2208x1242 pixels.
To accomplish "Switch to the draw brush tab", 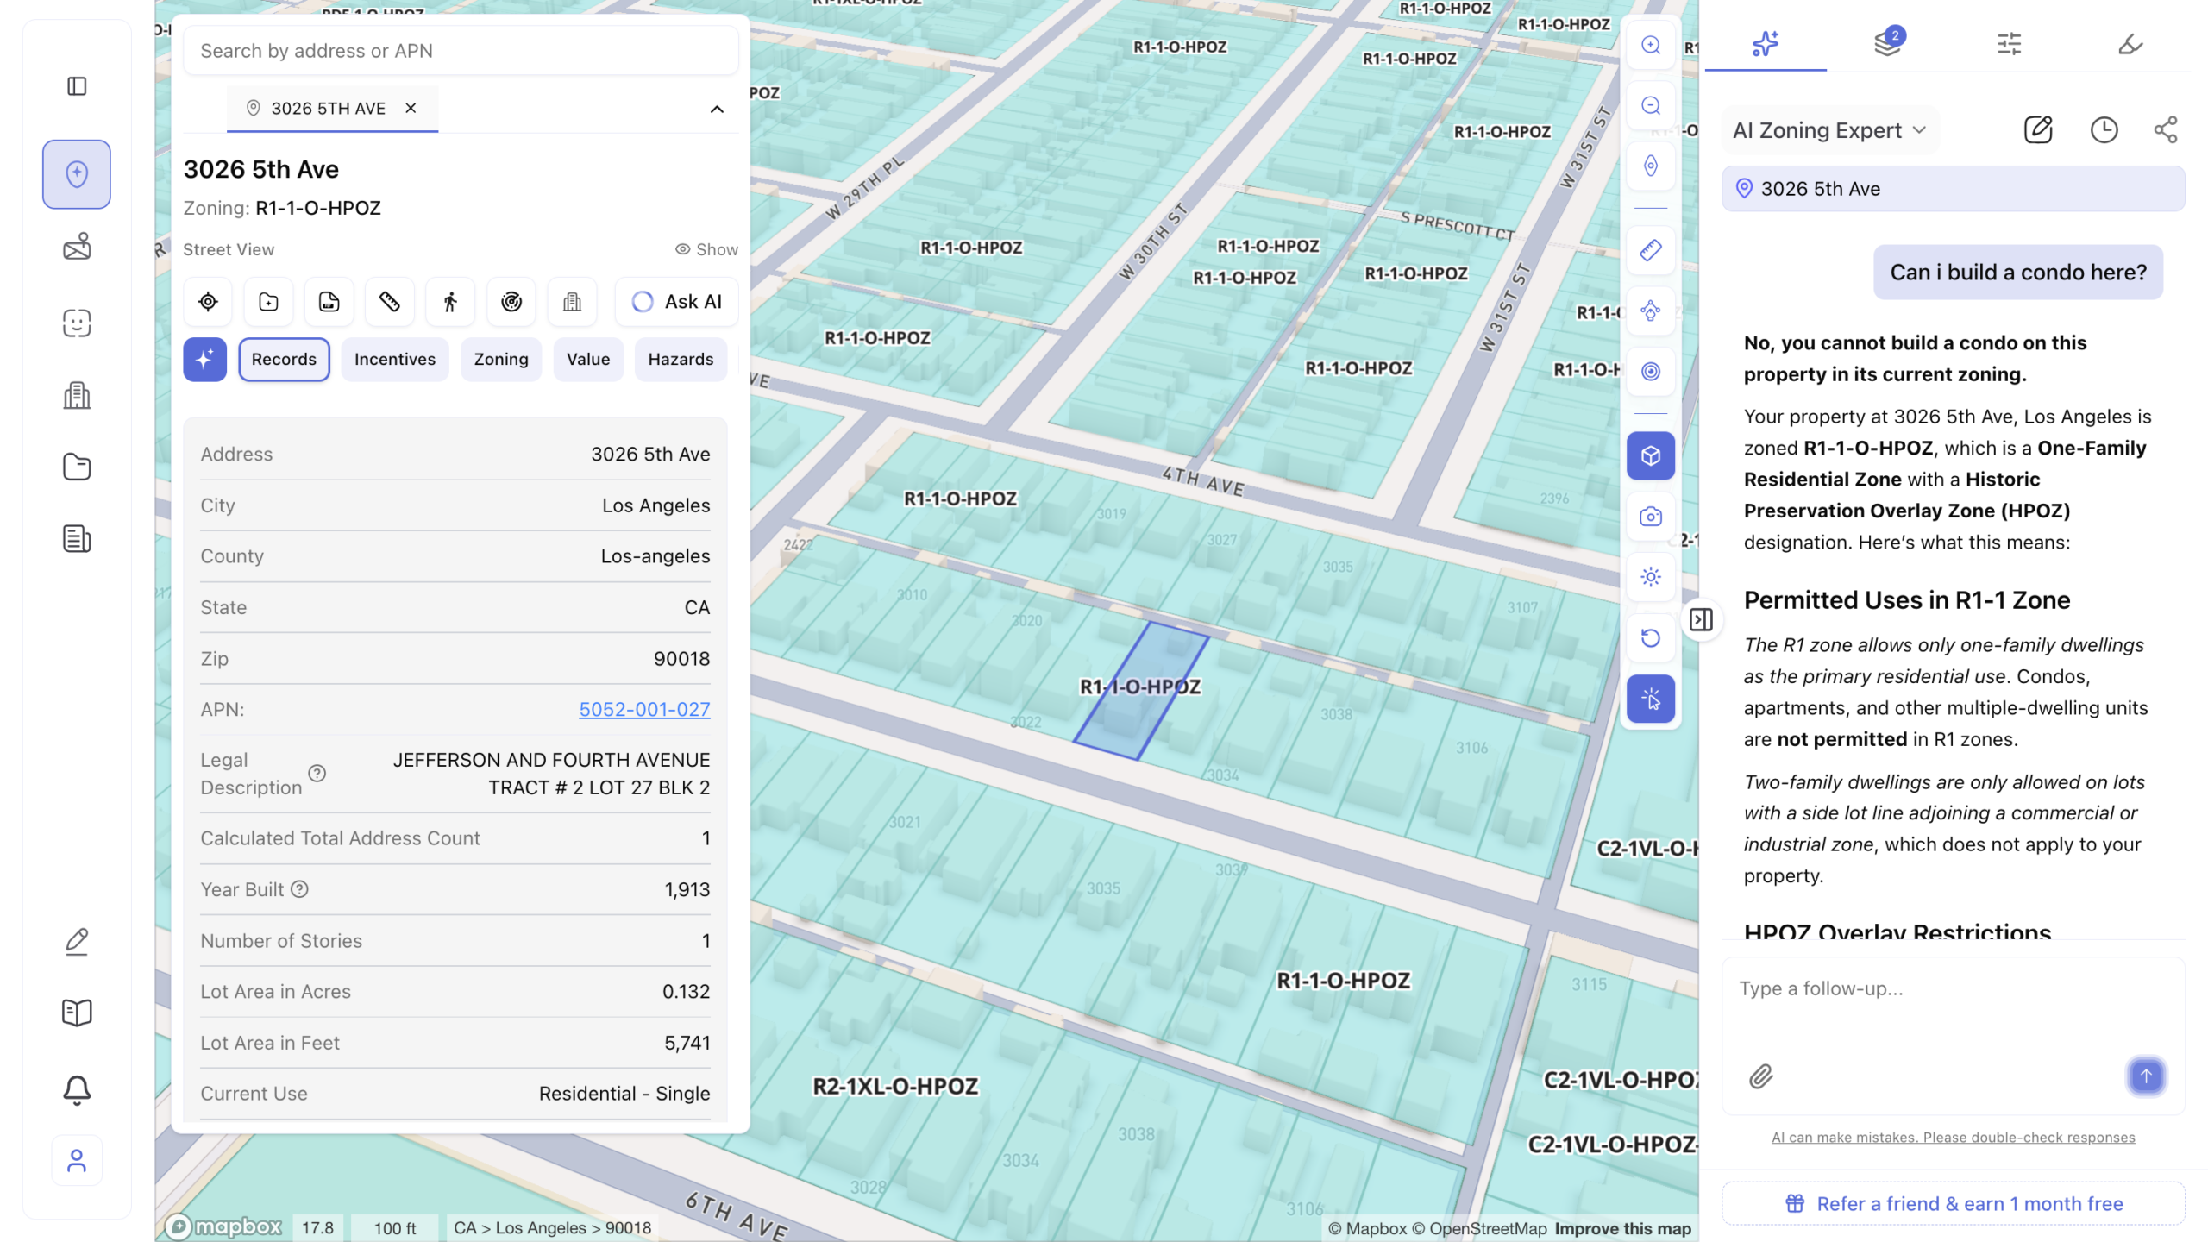I will point(2130,43).
